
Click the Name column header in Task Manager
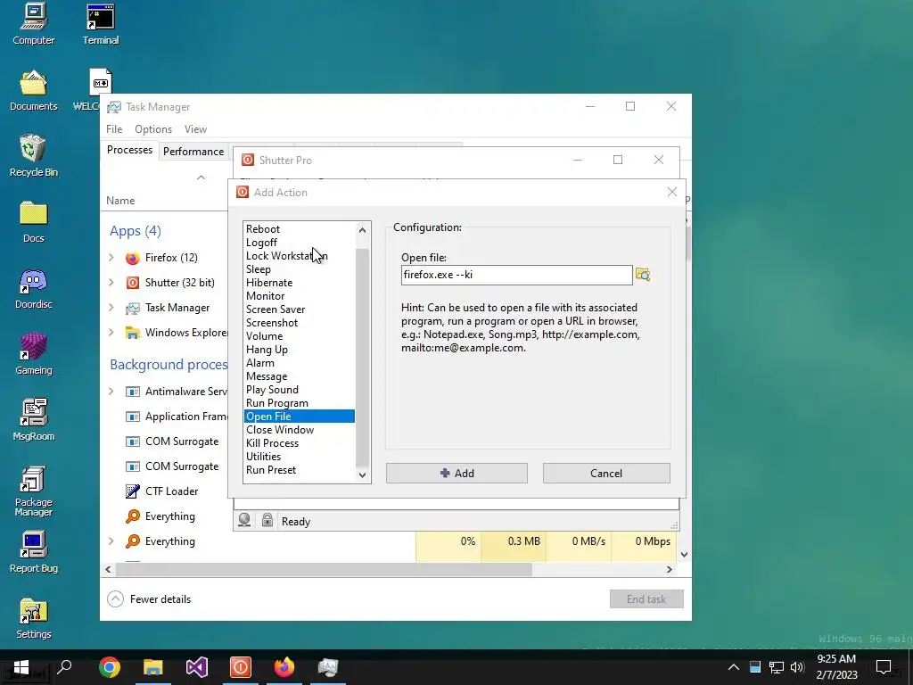(120, 201)
